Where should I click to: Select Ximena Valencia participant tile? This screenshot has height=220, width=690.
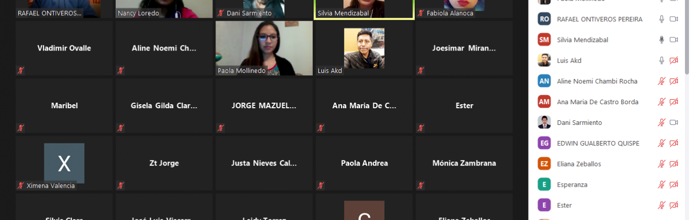pos(64,163)
